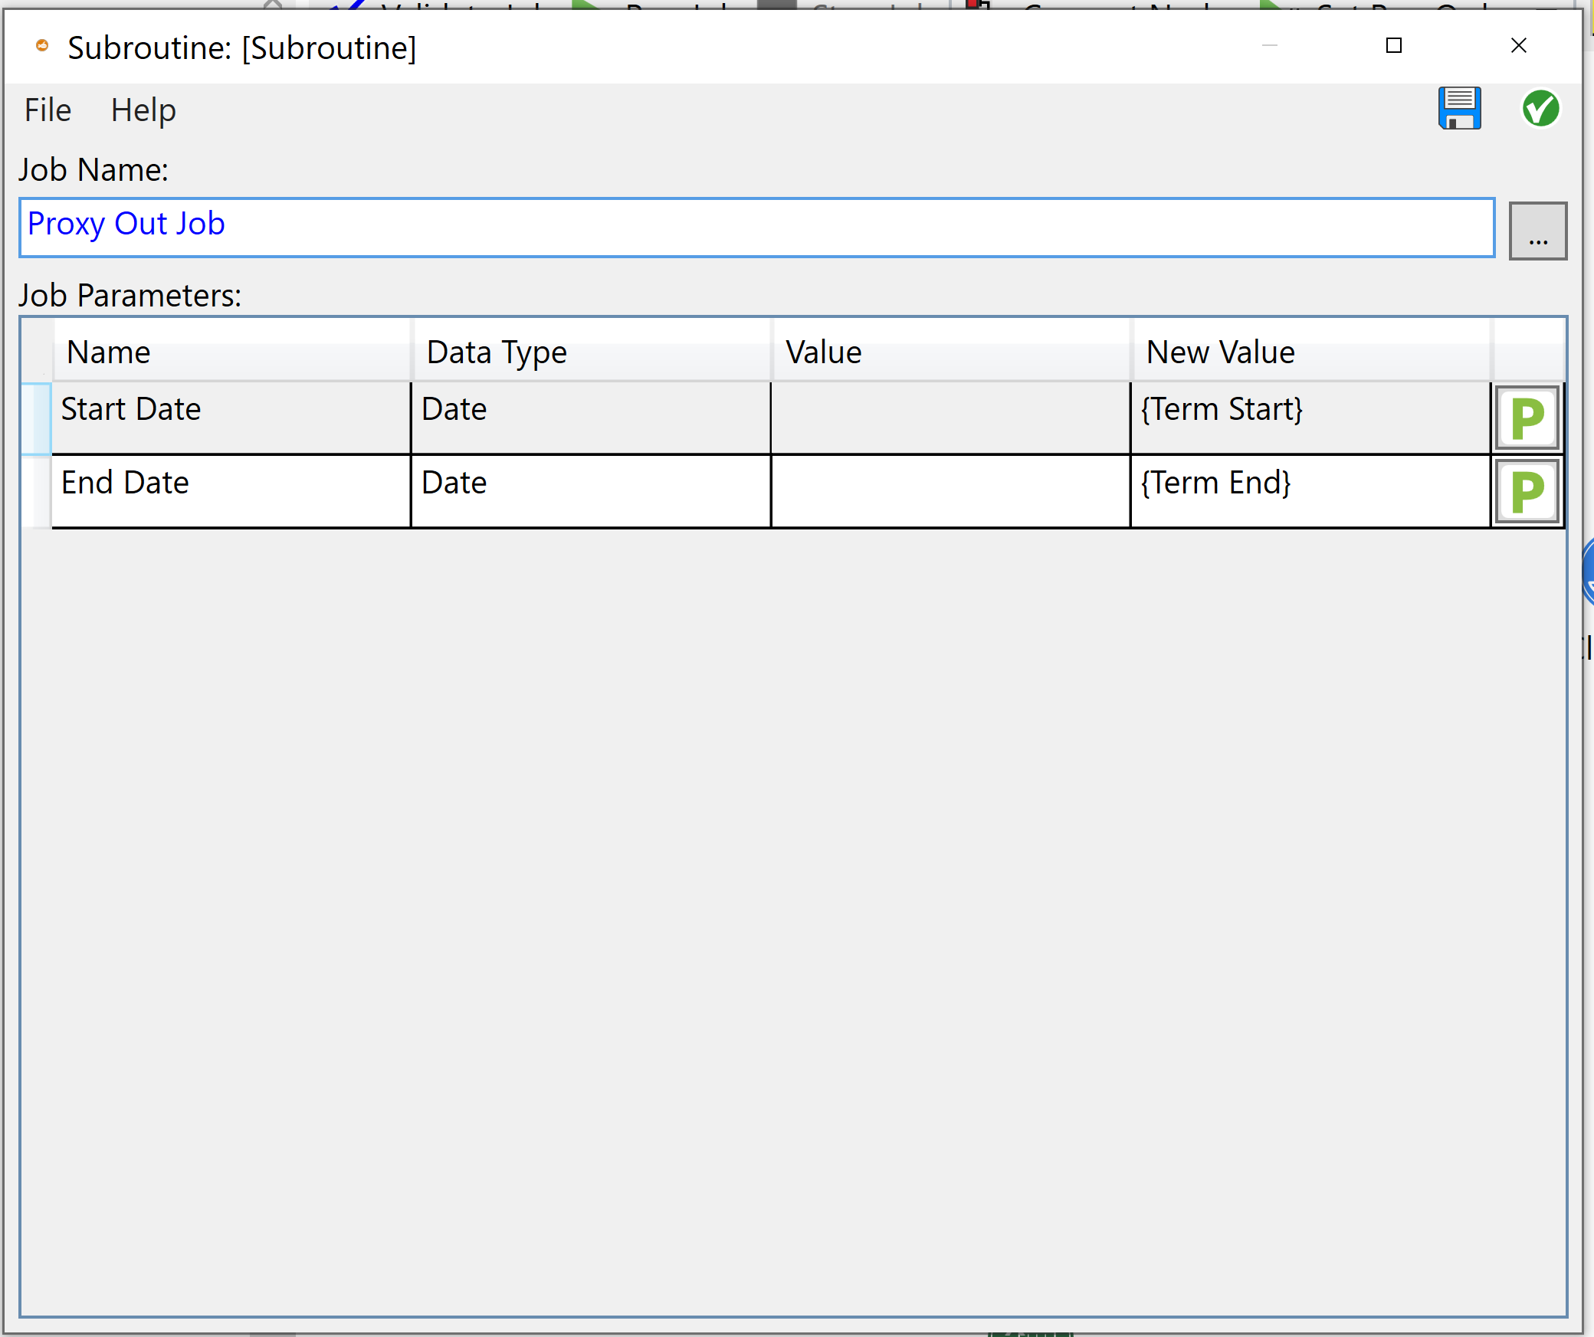Select the Start Date parameter row

(230, 418)
